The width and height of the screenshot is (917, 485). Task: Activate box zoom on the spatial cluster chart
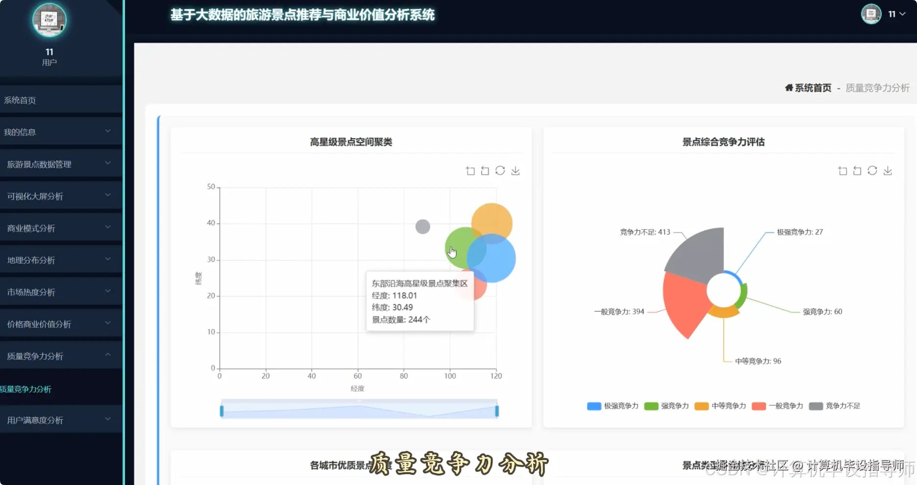(x=470, y=170)
